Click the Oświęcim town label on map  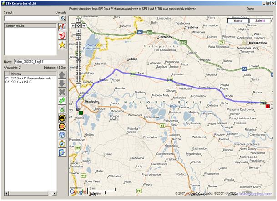pyautogui.click(x=91, y=102)
